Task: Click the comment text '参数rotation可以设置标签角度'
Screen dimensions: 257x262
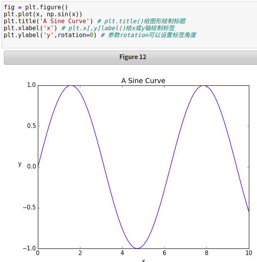Action: [x=152, y=35]
